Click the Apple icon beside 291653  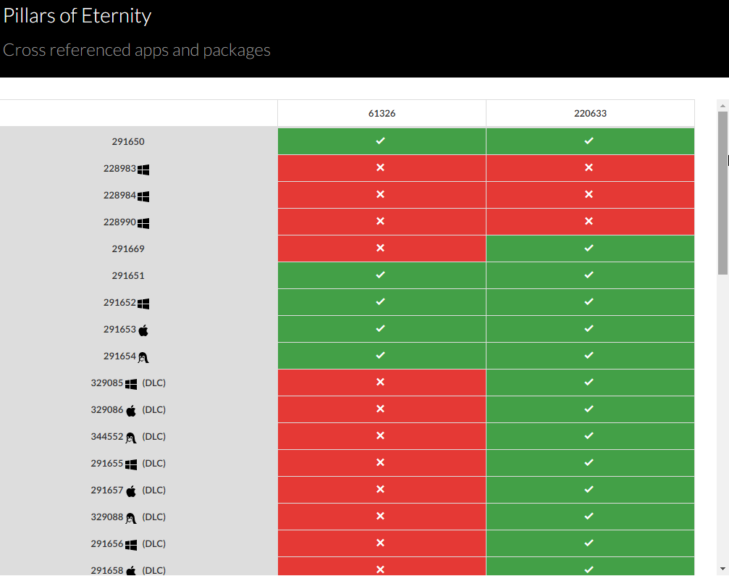pyautogui.click(x=143, y=330)
